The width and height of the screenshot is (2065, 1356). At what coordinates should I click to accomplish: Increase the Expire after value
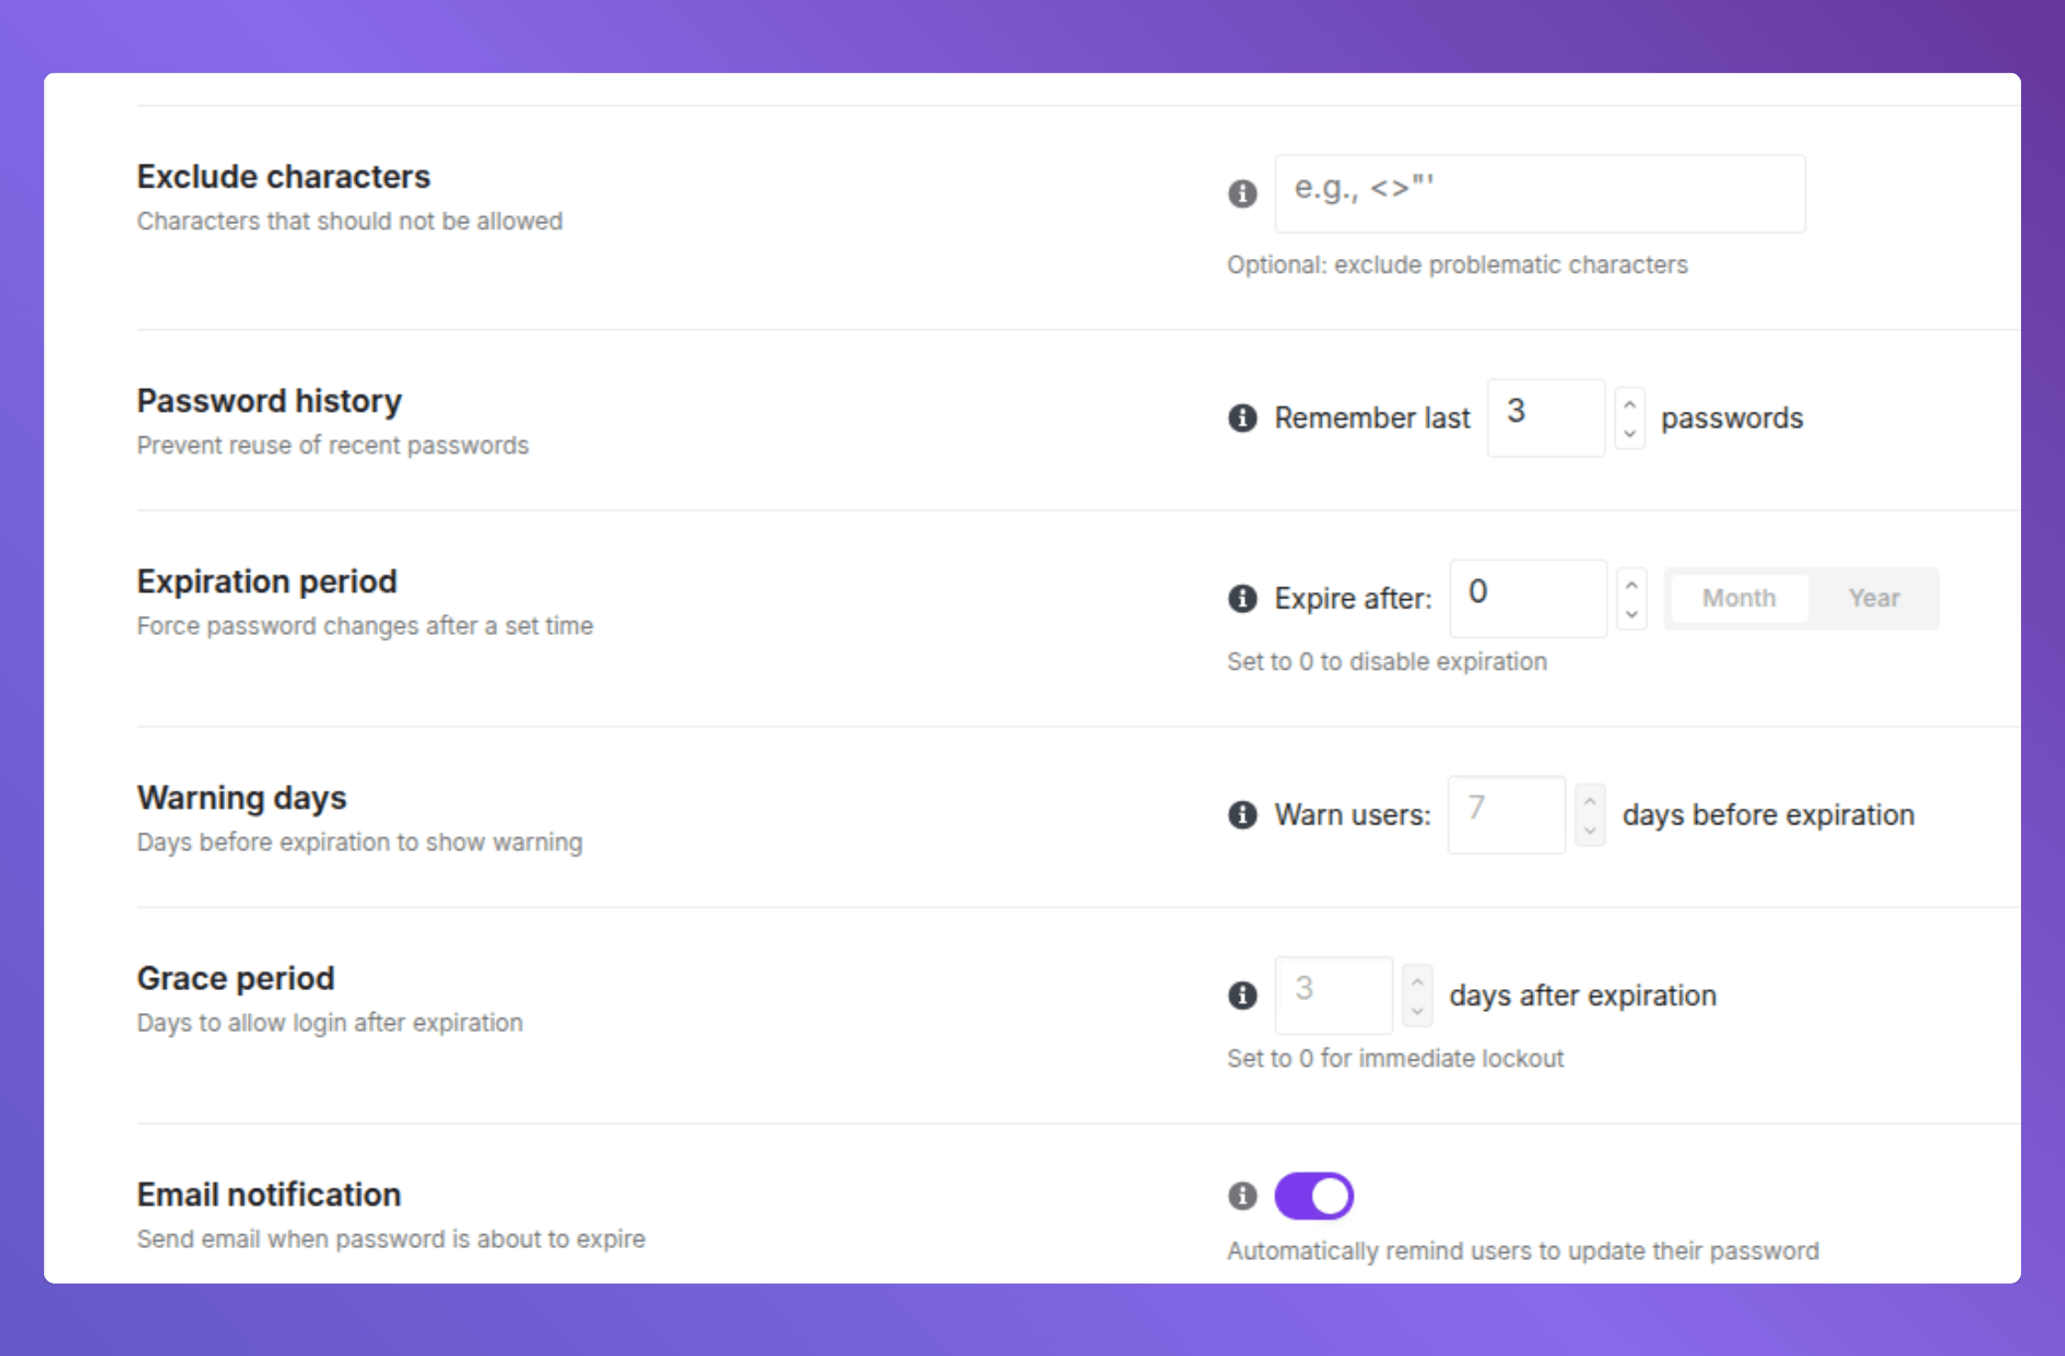pos(1632,586)
